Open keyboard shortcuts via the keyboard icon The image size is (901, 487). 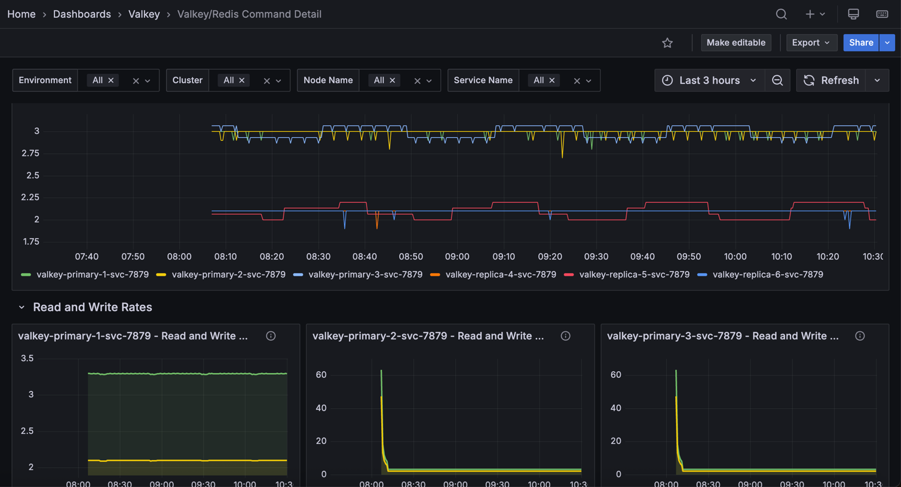[x=882, y=14]
